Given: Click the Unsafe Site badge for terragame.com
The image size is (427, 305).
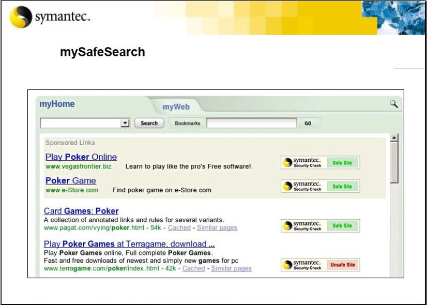Looking at the screenshot, I should pyautogui.click(x=343, y=265).
